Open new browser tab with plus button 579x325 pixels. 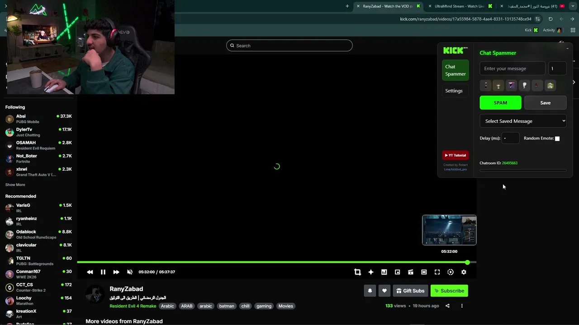(347, 6)
